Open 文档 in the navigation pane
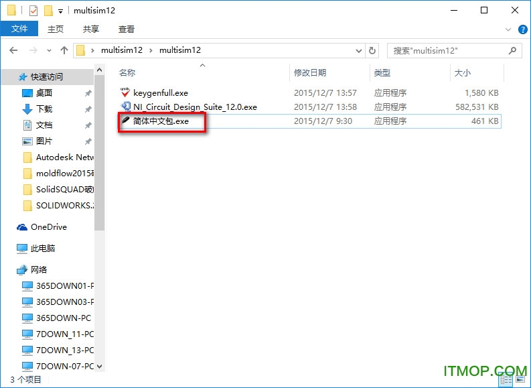The width and height of the screenshot is (531, 388). (44, 125)
